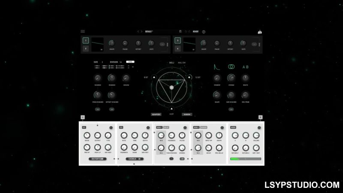Click the left 0 ST triangle handle

click(x=154, y=77)
